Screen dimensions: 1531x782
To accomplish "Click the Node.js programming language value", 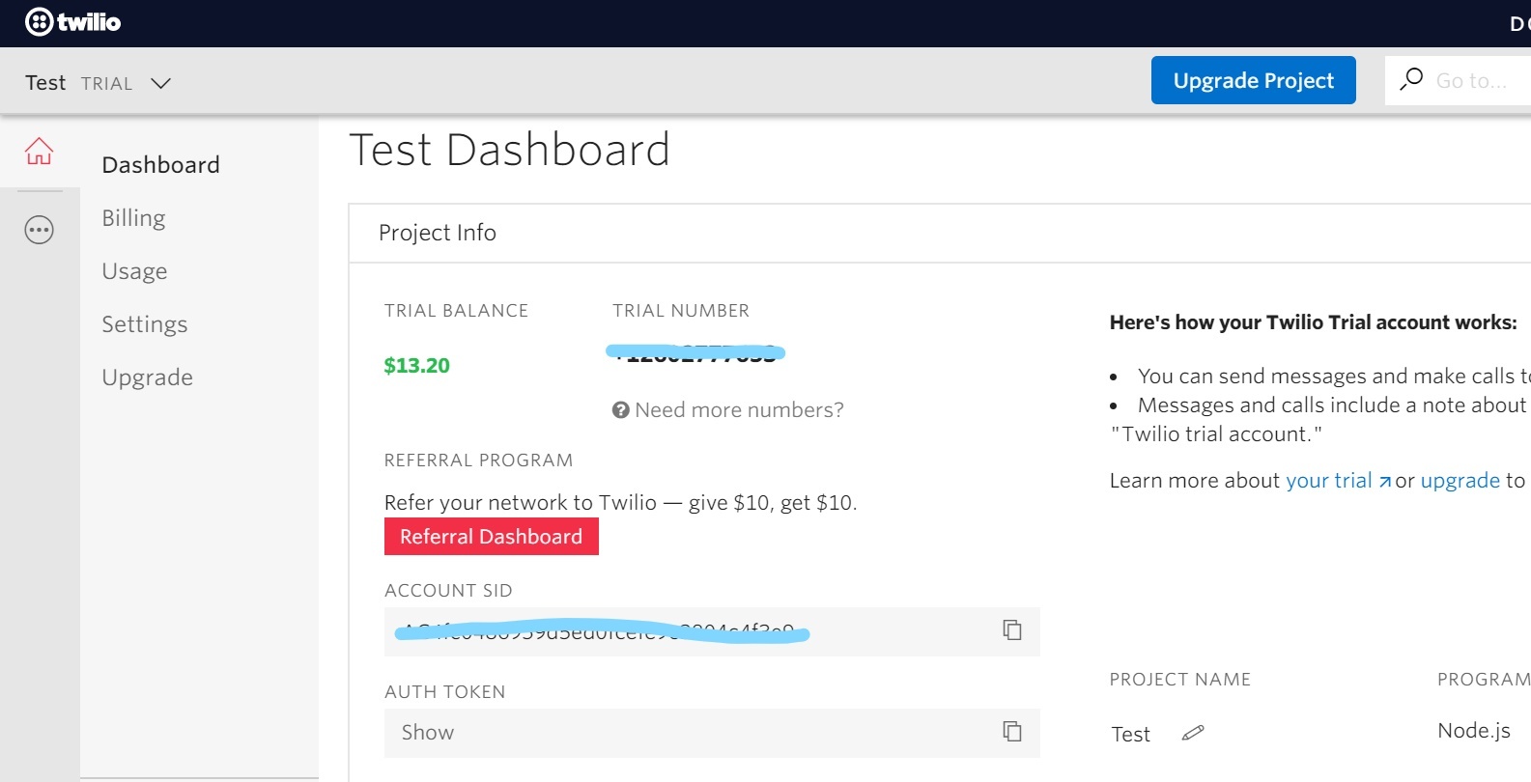I will (1473, 731).
